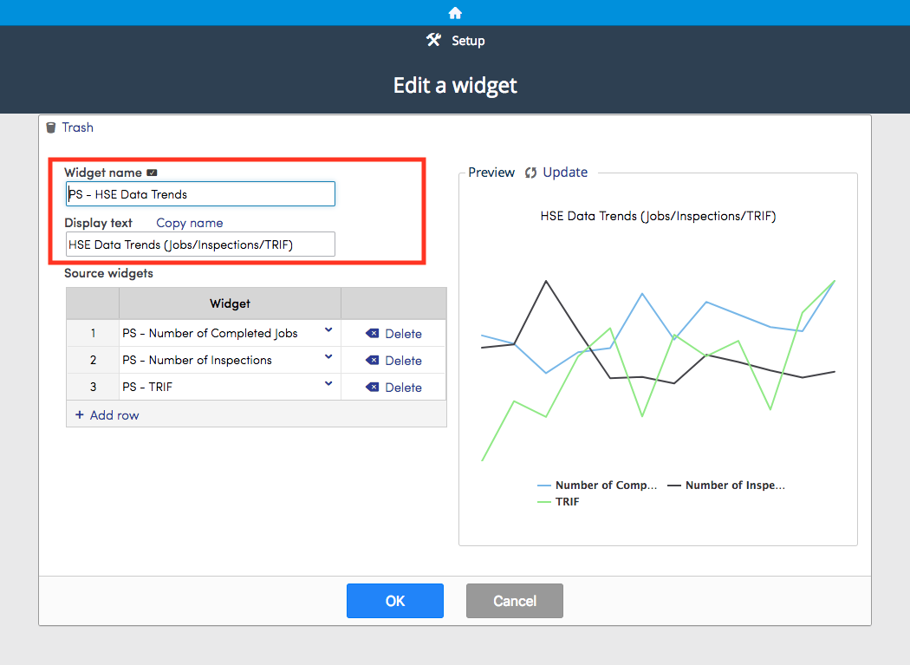The height and width of the screenshot is (665, 910).
Task: Click inside the Widget name text field
Action: pos(199,193)
